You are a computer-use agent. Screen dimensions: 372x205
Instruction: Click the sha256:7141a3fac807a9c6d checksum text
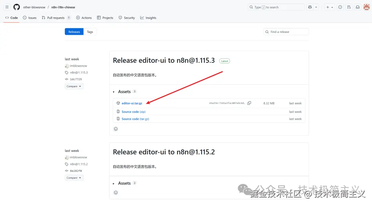[227, 103]
